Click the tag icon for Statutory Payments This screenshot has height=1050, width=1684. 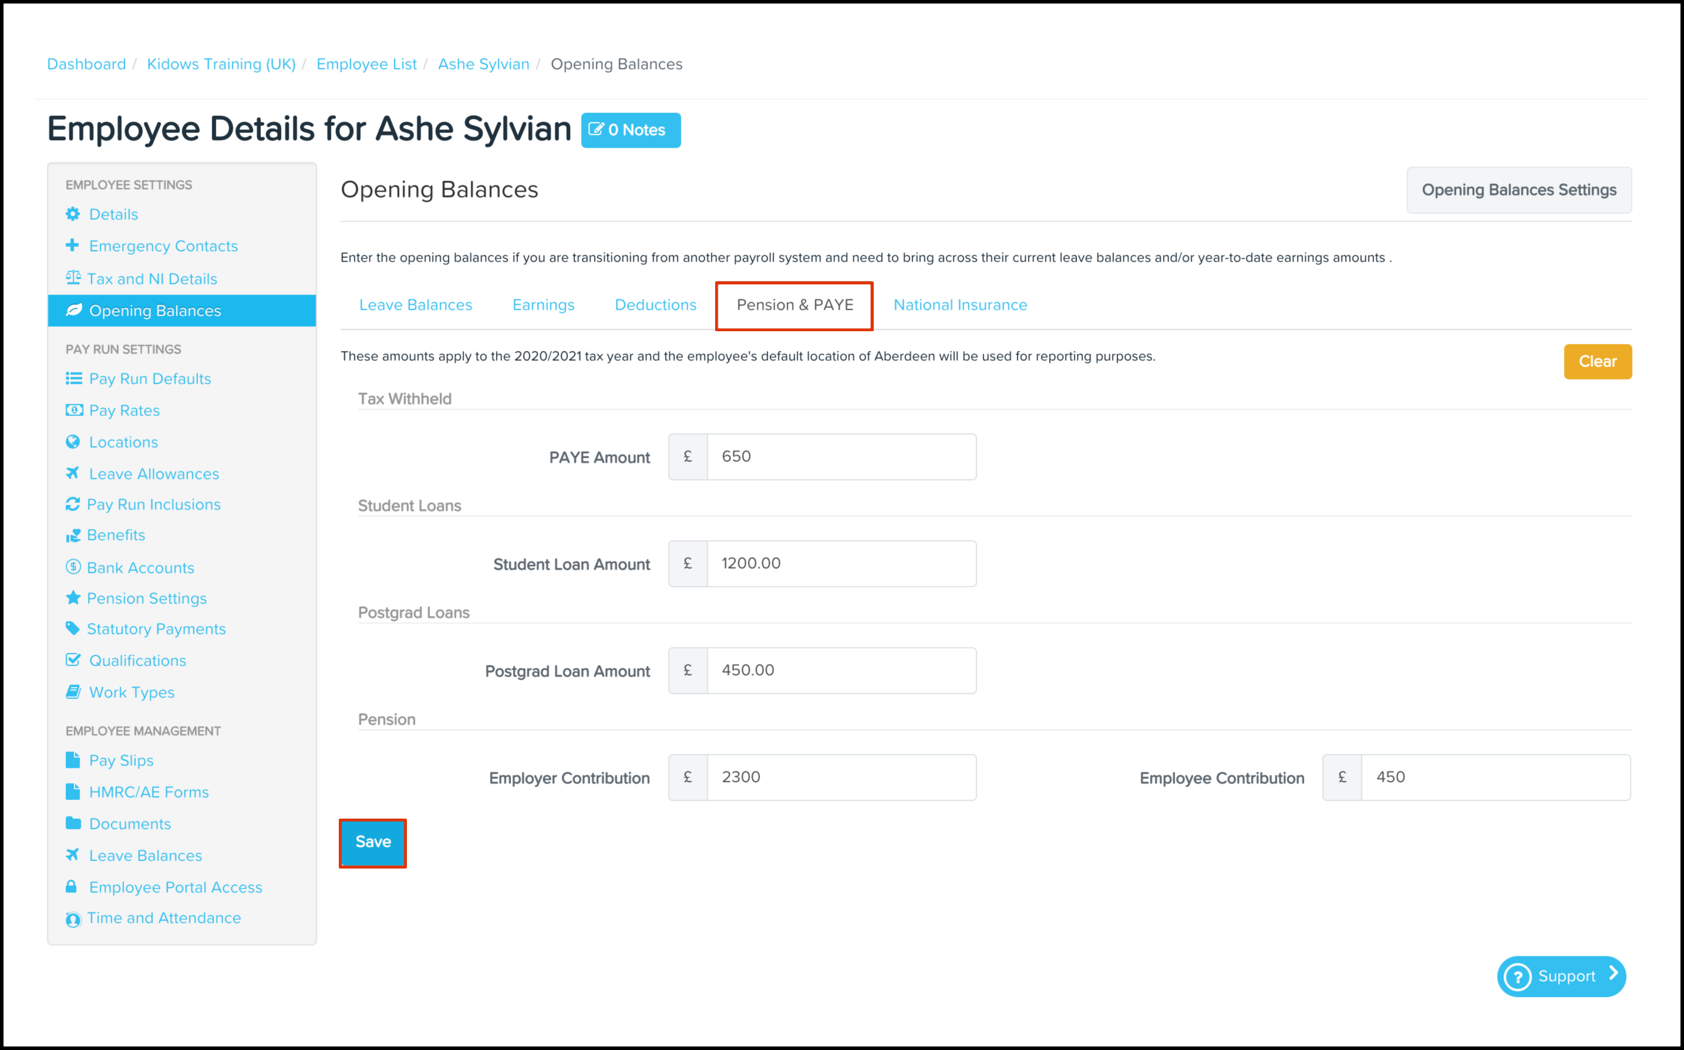pos(73,628)
